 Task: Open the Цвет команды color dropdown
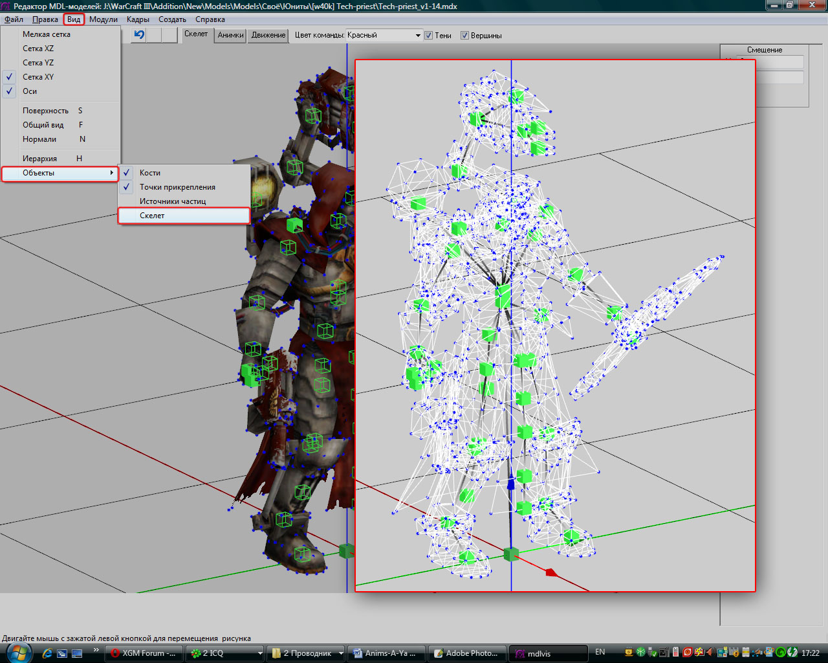point(418,36)
